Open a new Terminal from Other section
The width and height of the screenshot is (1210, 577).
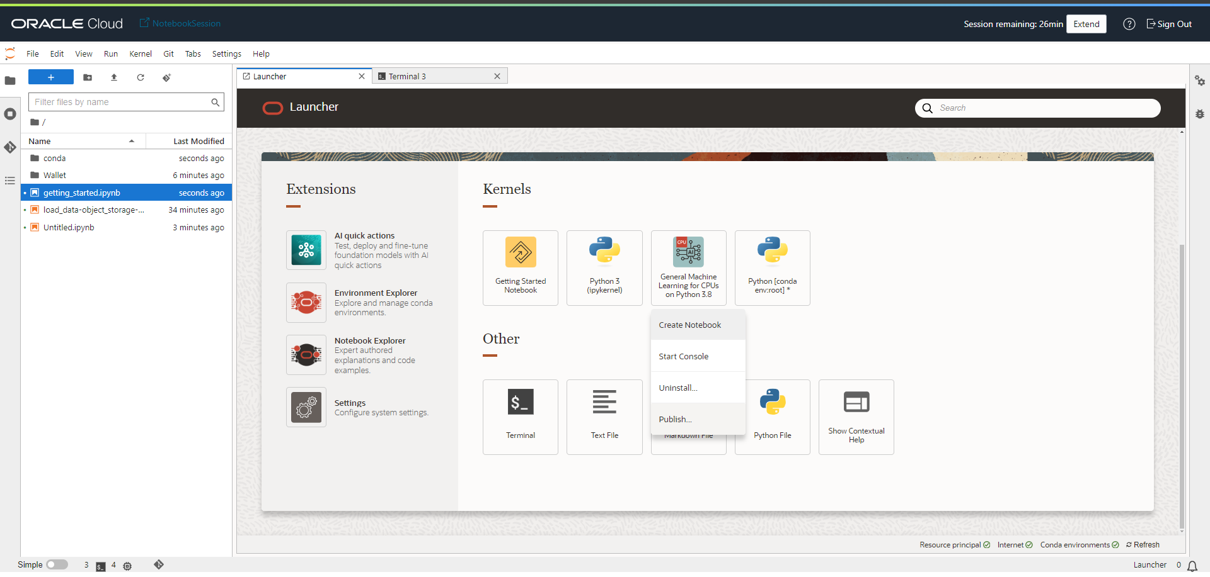(x=521, y=417)
